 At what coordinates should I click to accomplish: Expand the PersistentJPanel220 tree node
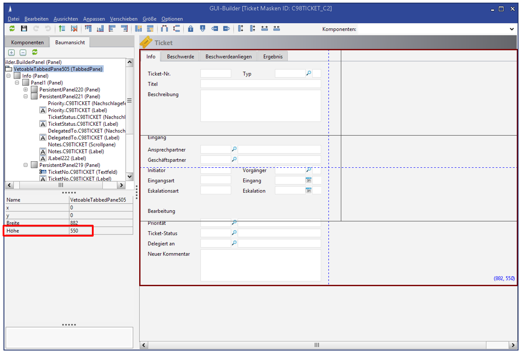pyautogui.click(x=26, y=90)
